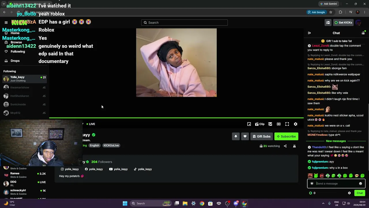Screen dimensions: 369x208
Task: Click Ask Google in the address bar
Action: point(316,12)
